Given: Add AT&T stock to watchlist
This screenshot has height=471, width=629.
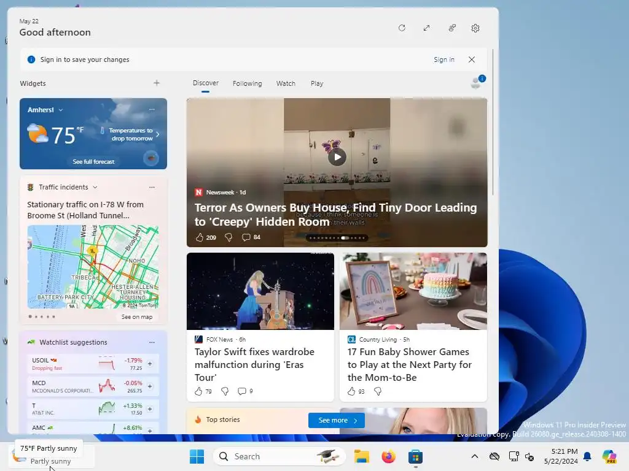Looking at the screenshot, I should pos(150,409).
